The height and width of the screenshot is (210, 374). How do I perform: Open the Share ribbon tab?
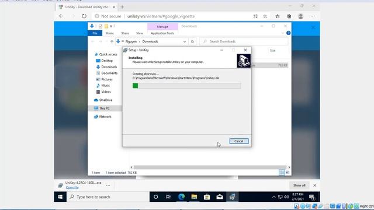124,33
